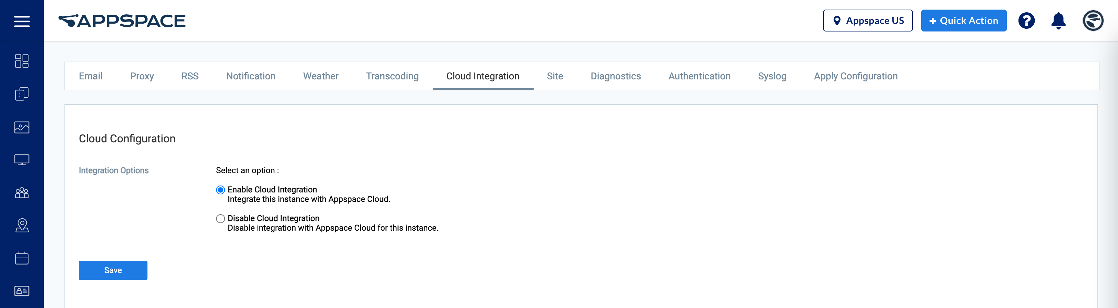This screenshot has height=308, width=1118.
Task: Open the calendar icon in sidebar
Action: 22,258
